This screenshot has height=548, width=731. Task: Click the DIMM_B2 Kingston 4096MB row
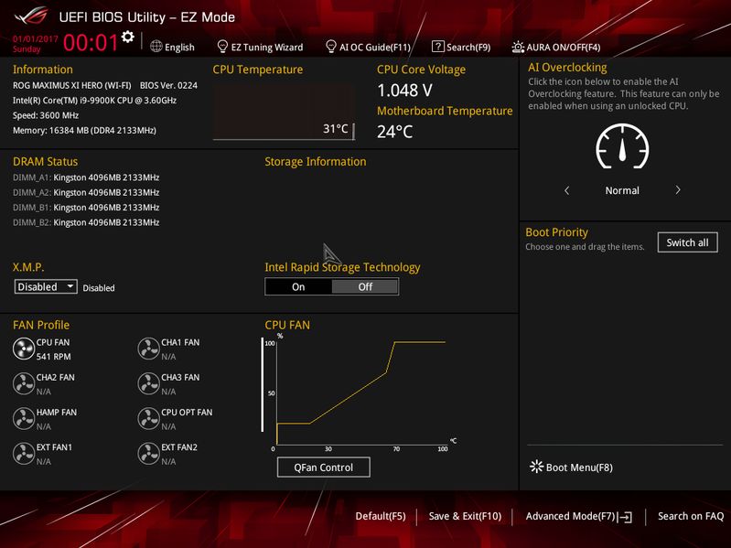tap(86, 222)
